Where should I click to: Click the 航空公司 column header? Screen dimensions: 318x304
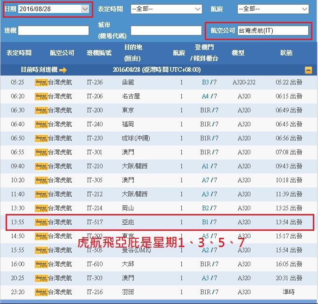[62, 53]
